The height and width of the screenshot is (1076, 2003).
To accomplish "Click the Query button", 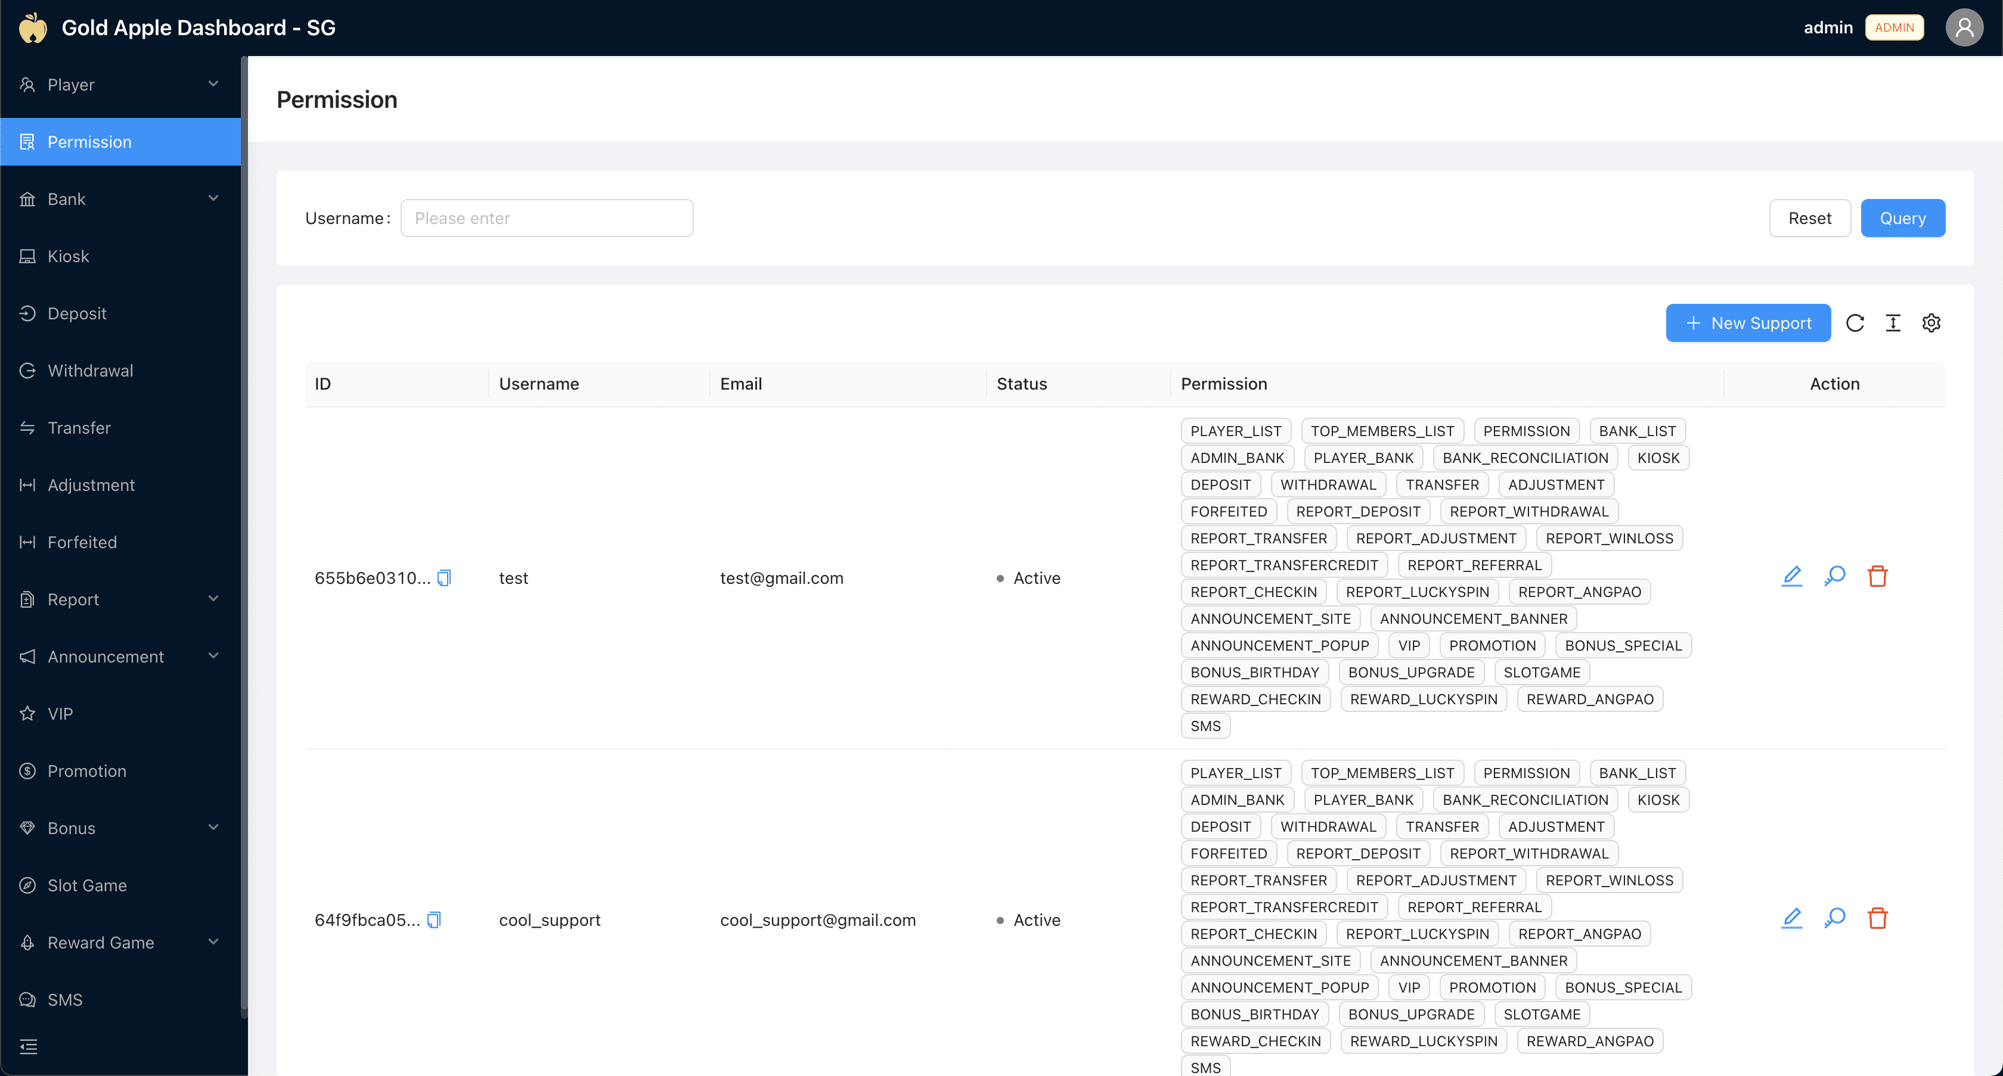I will pos(1902,217).
